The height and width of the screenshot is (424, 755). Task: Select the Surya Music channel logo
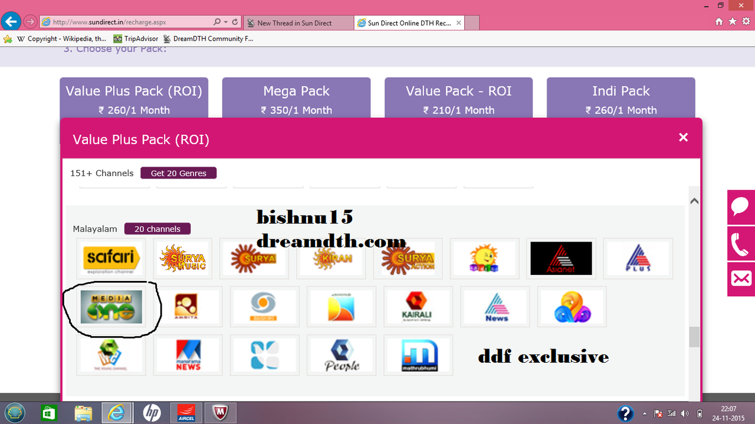[183, 259]
